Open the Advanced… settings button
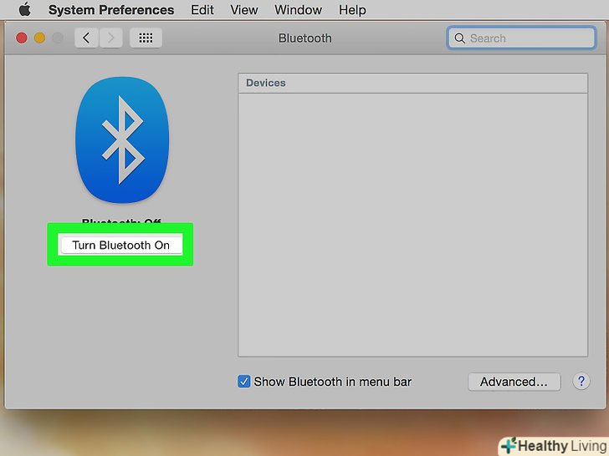This screenshot has width=609, height=456. coord(514,382)
